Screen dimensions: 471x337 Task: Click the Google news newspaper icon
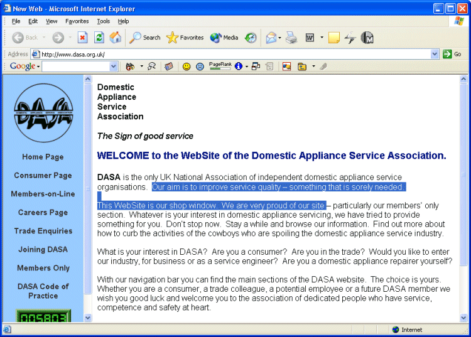[169, 67]
